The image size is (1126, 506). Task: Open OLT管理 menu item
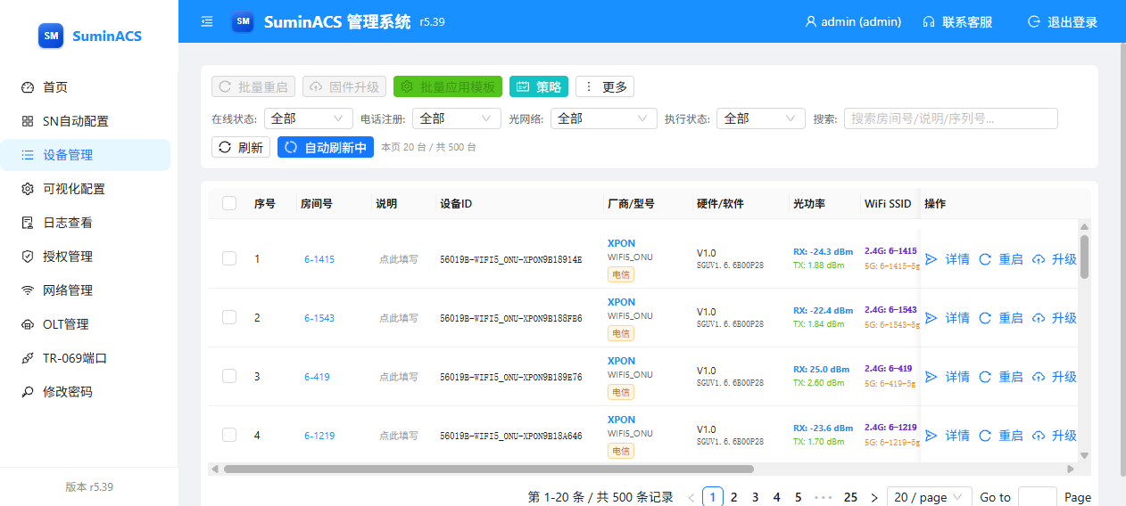coord(85,324)
